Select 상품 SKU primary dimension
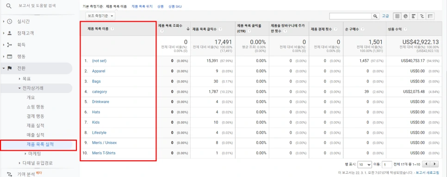 coord(175,6)
